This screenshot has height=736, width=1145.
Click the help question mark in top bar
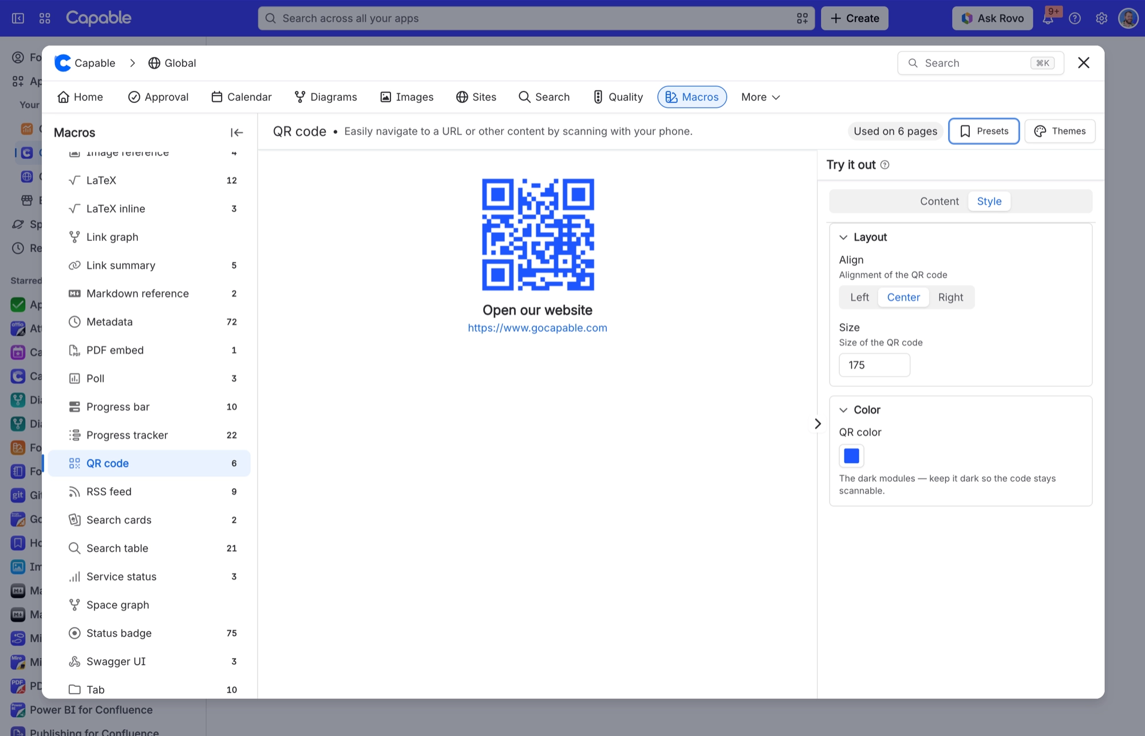(1075, 18)
